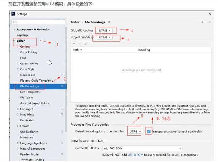The height and width of the screenshot is (162, 218).
Task: Open File Types settings
Action: click(x=26, y=98)
